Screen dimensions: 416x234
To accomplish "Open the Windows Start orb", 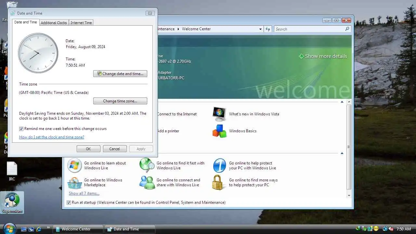I will tap(9, 228).
